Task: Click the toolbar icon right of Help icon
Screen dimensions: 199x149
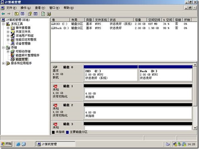Action: pos(36,14)
